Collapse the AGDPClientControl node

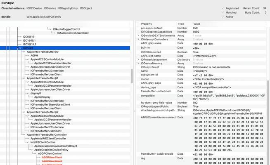[36, 153]
